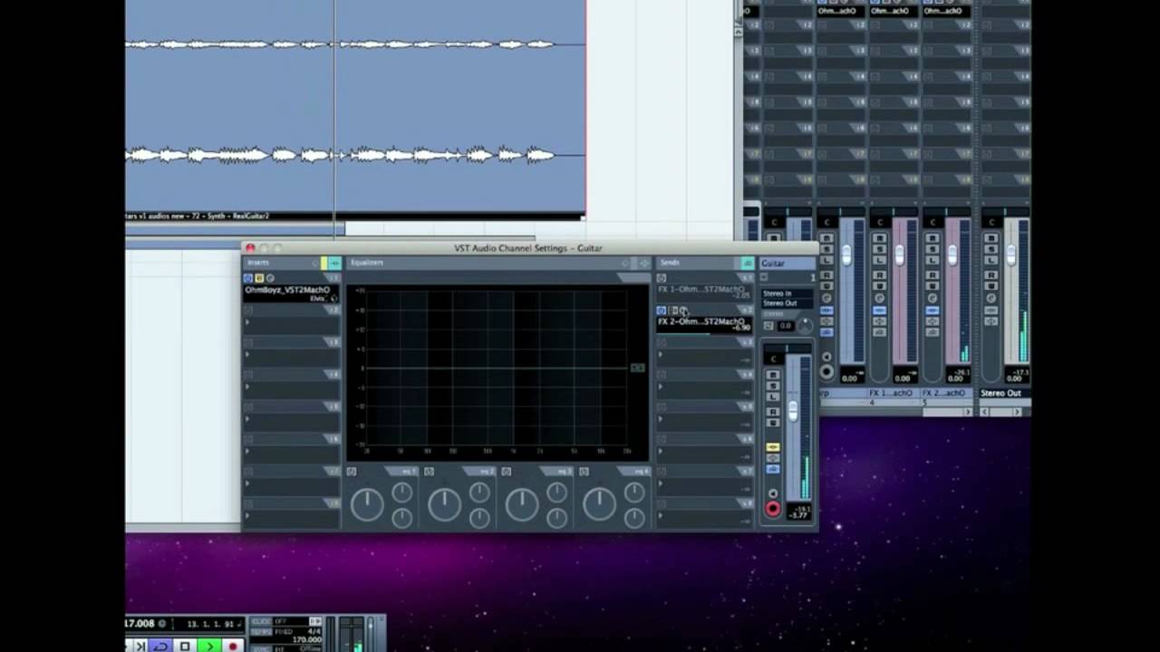Click the Stereo Out channel label in the mixer
The width and height of the screenshot is (1160, 652).
coord(1000,393)
